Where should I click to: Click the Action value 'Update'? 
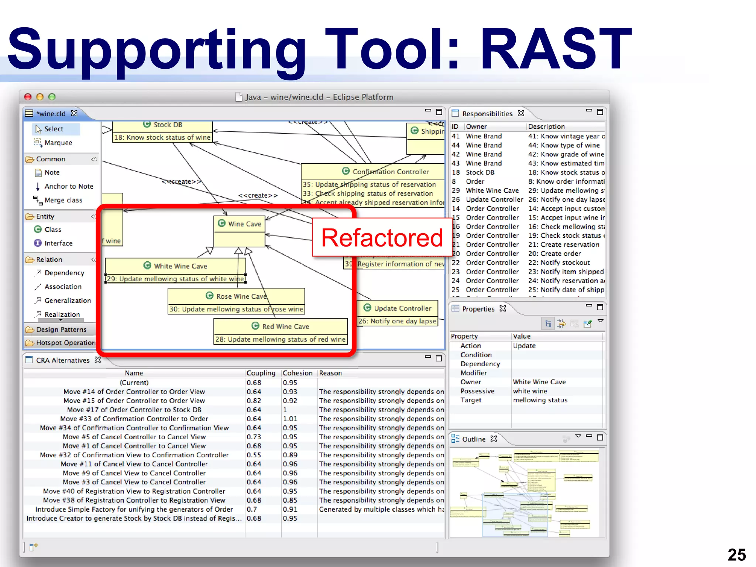pos(524,346)
